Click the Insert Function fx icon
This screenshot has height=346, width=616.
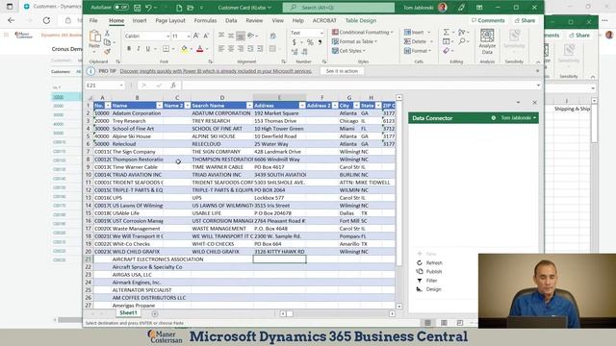pos(173,86)
